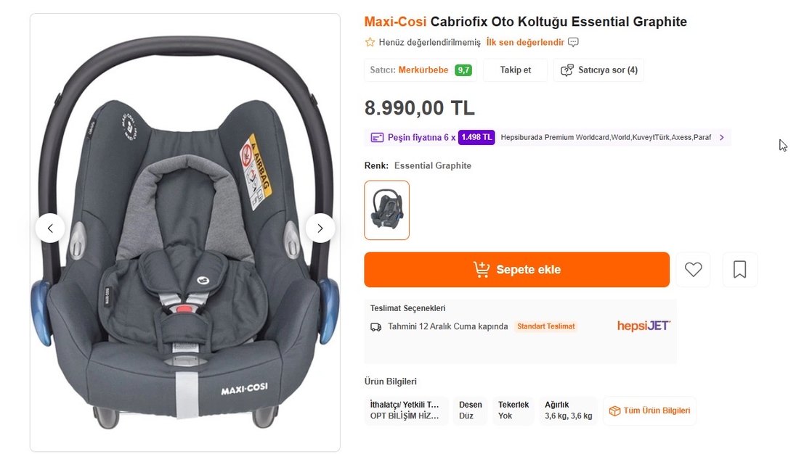Image resolution: width=796 pixels, height=454 pixels.
Task: Open seller page via Merkürbebe link
Action: [x=427, y=70]
